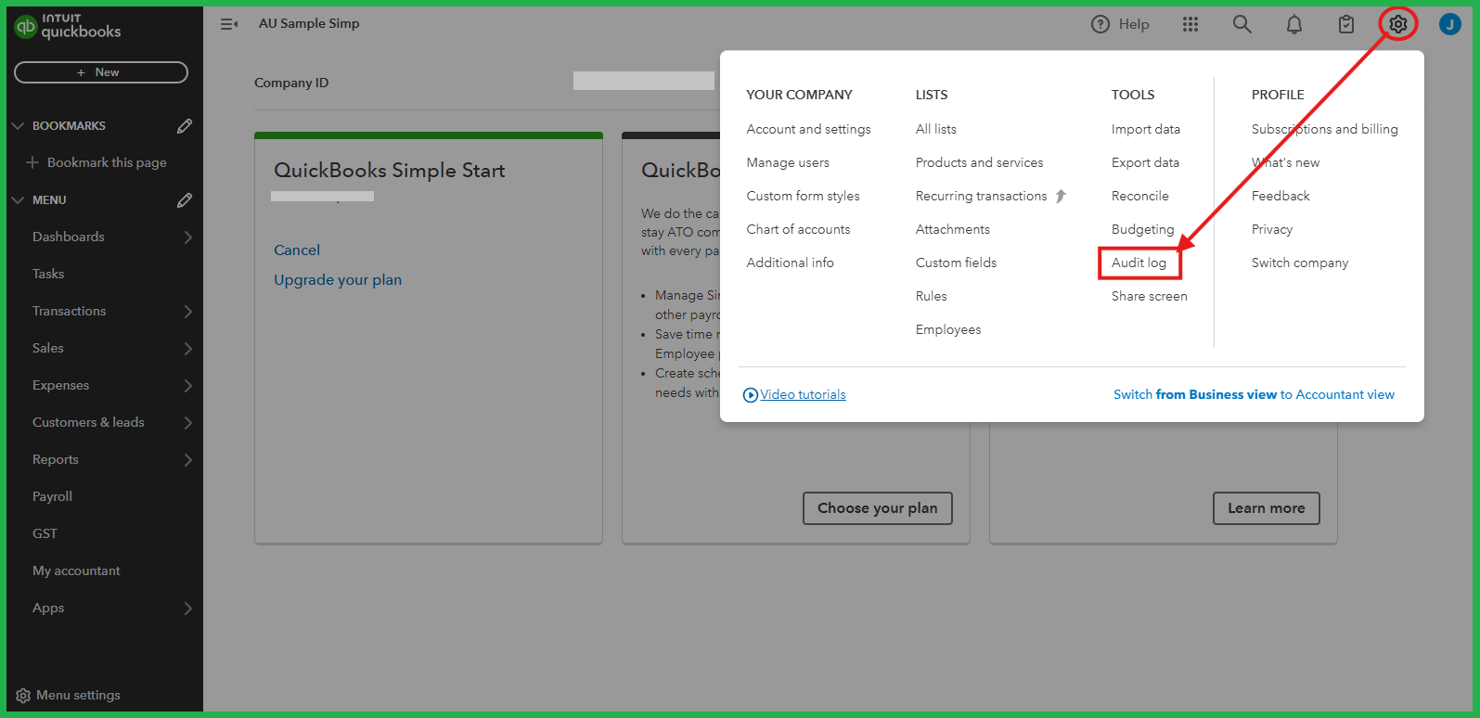Open Manage users
Screen dimensions: 1480x718
[788, 162]
